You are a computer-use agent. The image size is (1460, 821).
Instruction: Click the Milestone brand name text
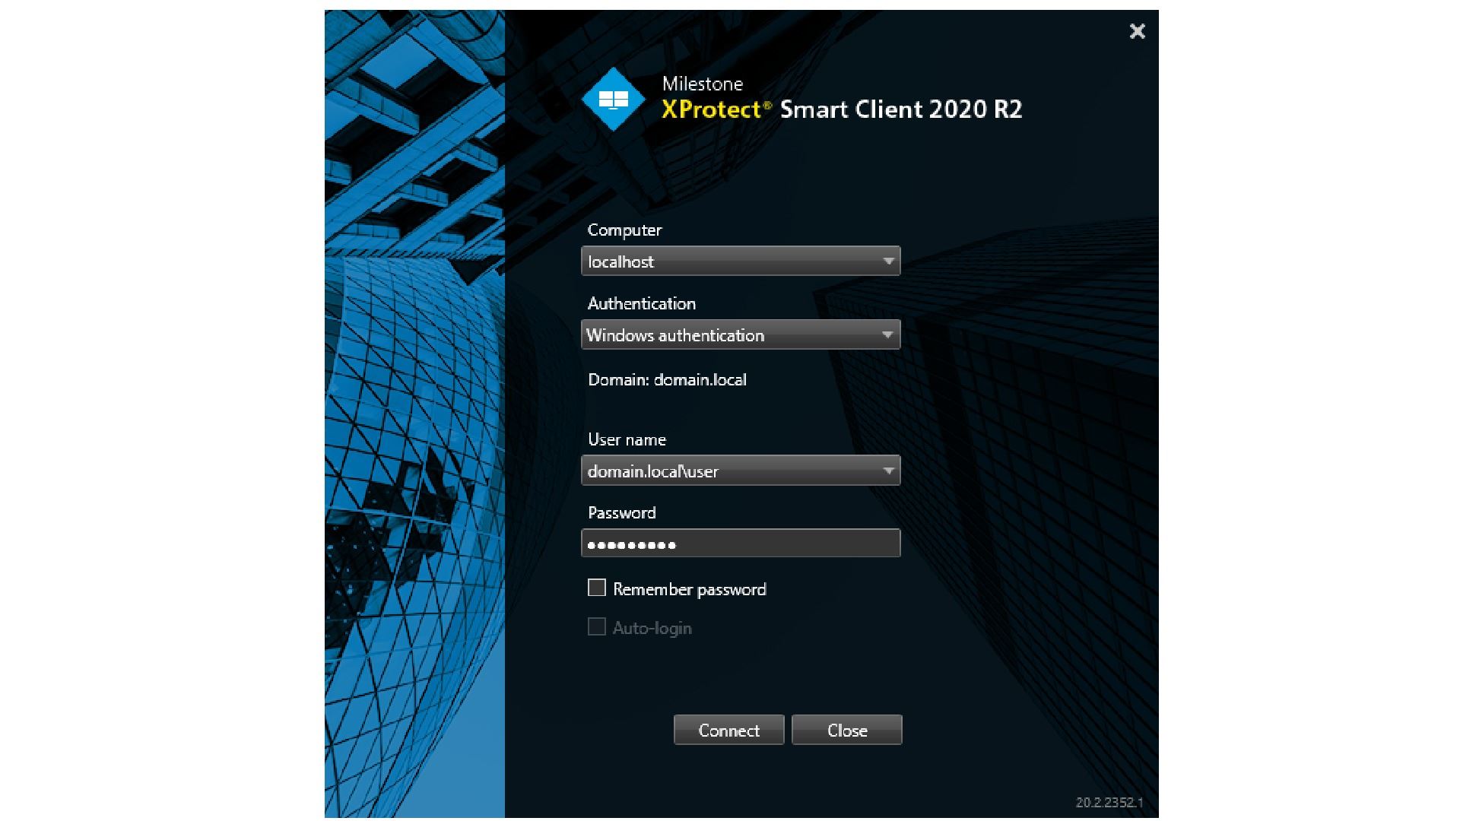pos(702,84)
